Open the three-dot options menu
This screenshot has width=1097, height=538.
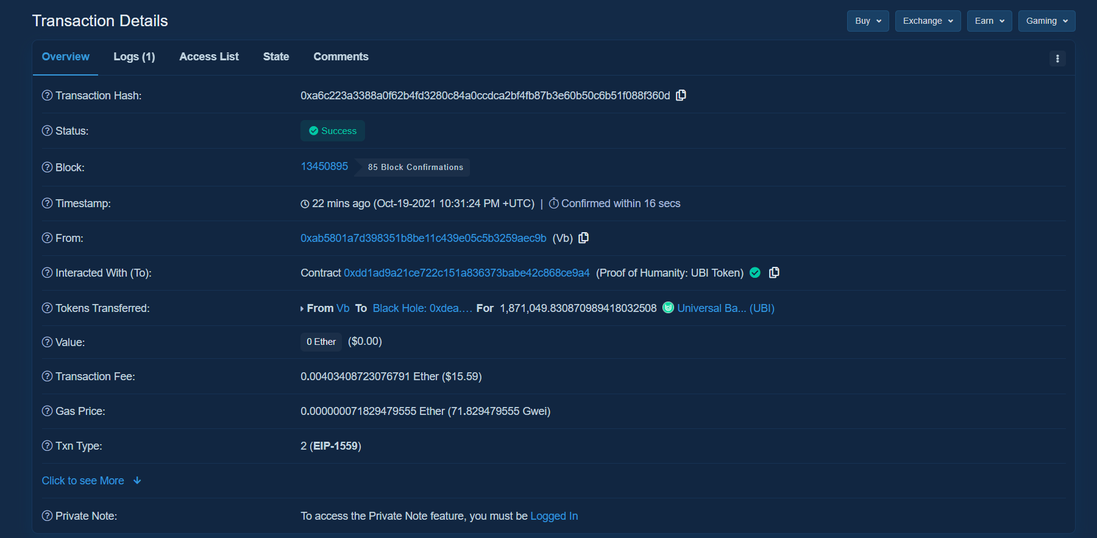1057,58
